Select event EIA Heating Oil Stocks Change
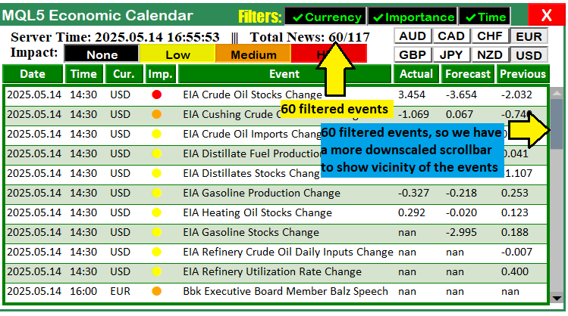This screenshot has height=316, width=568. [257, 212]
